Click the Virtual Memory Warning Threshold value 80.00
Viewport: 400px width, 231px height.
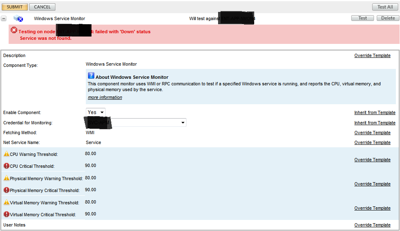pyautogui.click(x=91, y=202)
